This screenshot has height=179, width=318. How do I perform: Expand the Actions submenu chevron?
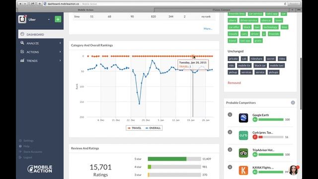(60, 52)
